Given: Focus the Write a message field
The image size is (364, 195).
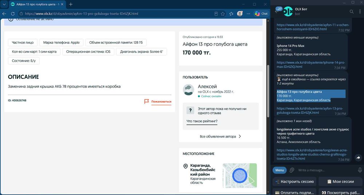Looking at the screenshot, I should click(326, 170).
